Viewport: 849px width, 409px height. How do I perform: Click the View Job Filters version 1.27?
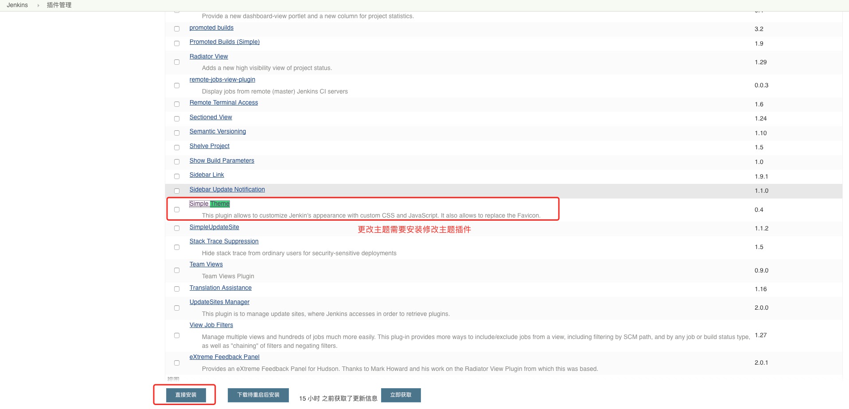click(761, 335)
